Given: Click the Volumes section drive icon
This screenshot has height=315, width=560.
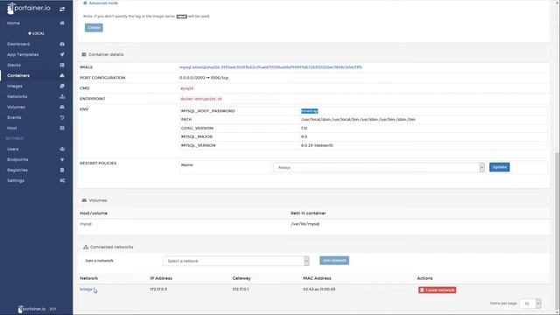Looking at the screenshot, I should [x=84, y=200].
